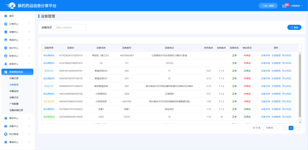Screen dimensions: 308x150
Task: Open 设备详情 for 智慧药房001 row
Action: (x=265, y=78)
